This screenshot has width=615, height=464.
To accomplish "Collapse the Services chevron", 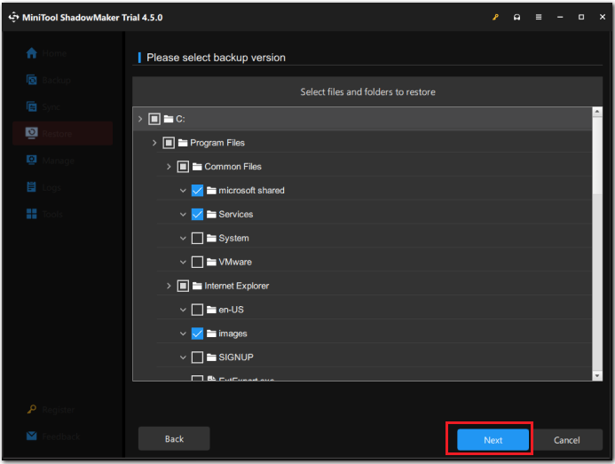I will click(x=183, y=215).
